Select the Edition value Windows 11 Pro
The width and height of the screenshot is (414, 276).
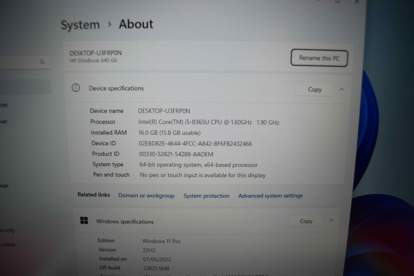[161, 241]
